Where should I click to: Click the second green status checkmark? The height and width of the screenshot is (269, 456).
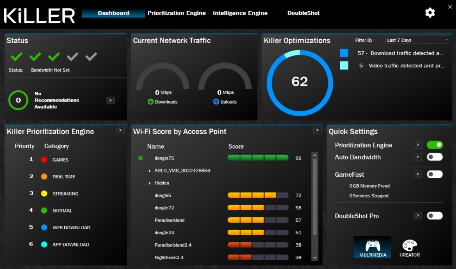pos(35,56)
